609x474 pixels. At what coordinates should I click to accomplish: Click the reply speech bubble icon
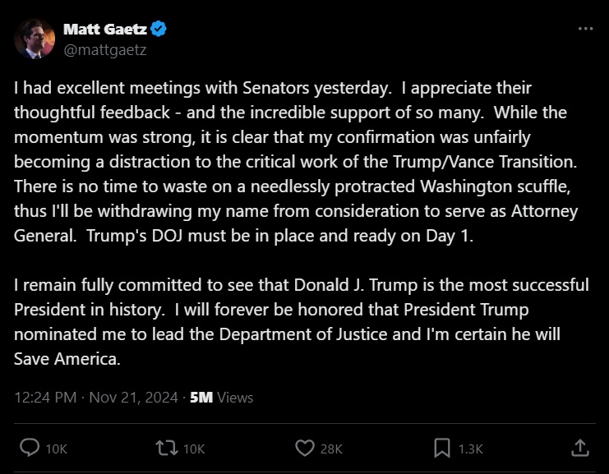click(x=30, y=448)
